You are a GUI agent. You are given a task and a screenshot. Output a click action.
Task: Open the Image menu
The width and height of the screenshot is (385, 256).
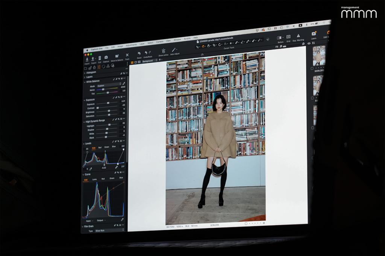click(120, 46)
